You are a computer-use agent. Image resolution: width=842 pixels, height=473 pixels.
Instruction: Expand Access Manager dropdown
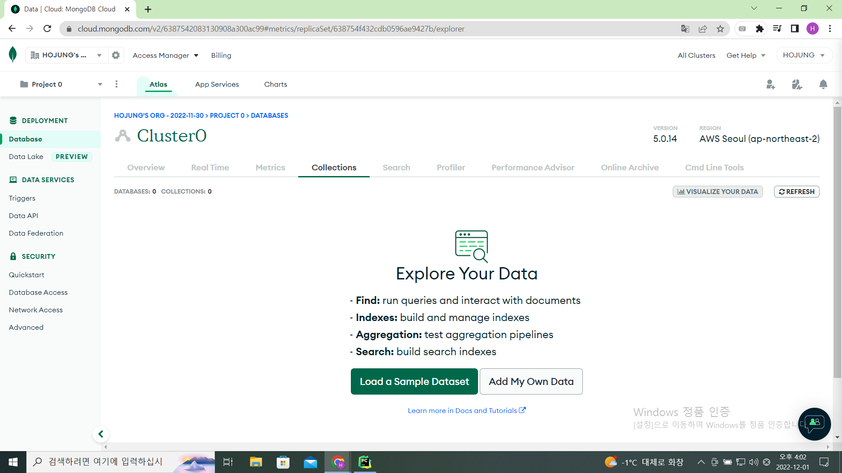pyautogui.click(x=166, y=55)
